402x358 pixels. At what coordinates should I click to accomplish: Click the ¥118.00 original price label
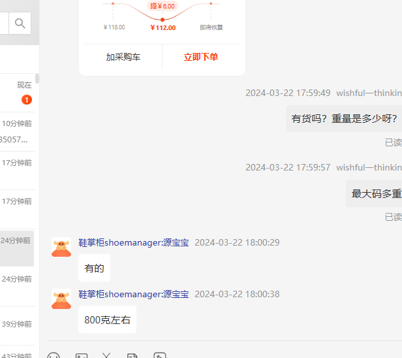(x=114, y=27)
